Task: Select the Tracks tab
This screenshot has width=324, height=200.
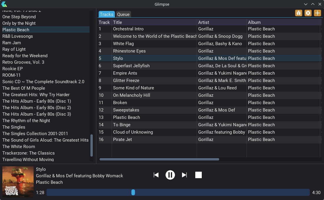Action: (x=106, y=14)
